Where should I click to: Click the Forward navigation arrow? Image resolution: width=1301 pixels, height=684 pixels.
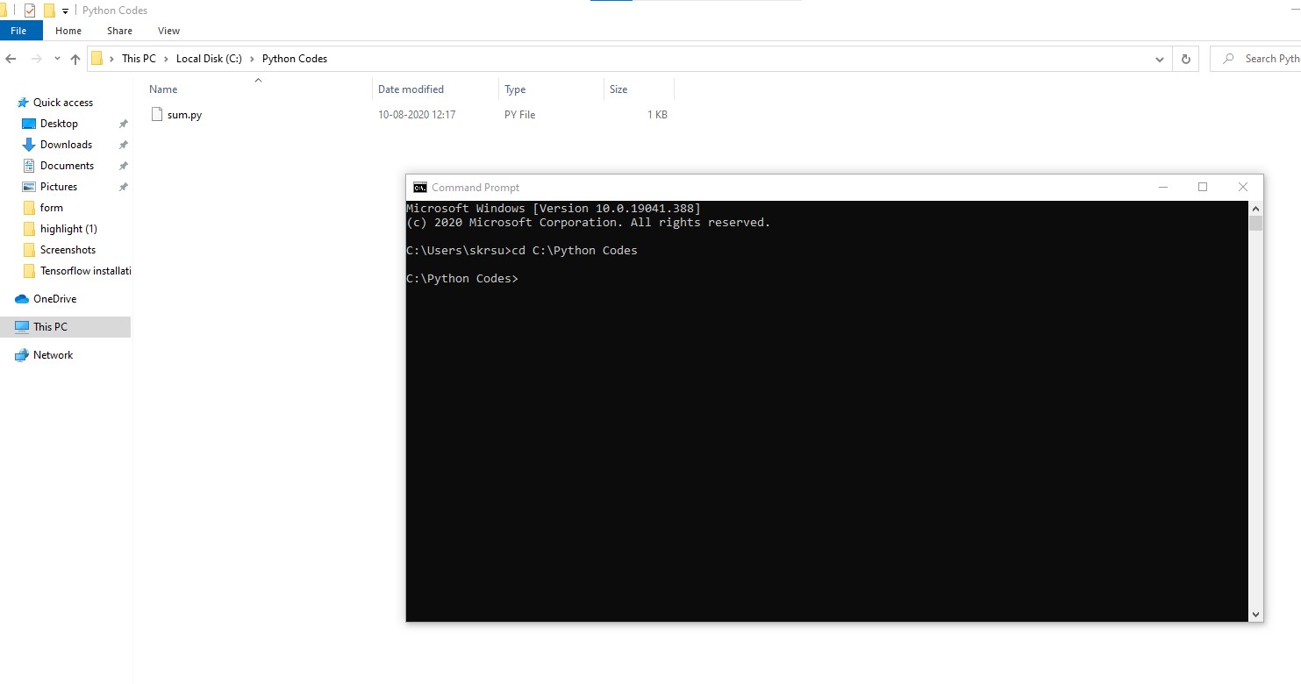click(x=37, y=59)
